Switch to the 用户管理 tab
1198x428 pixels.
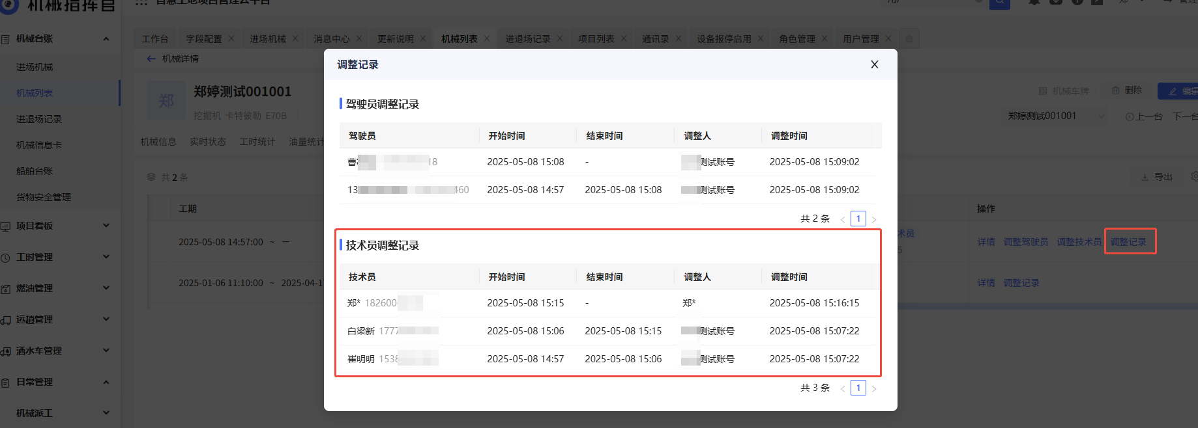click(860, 39)
